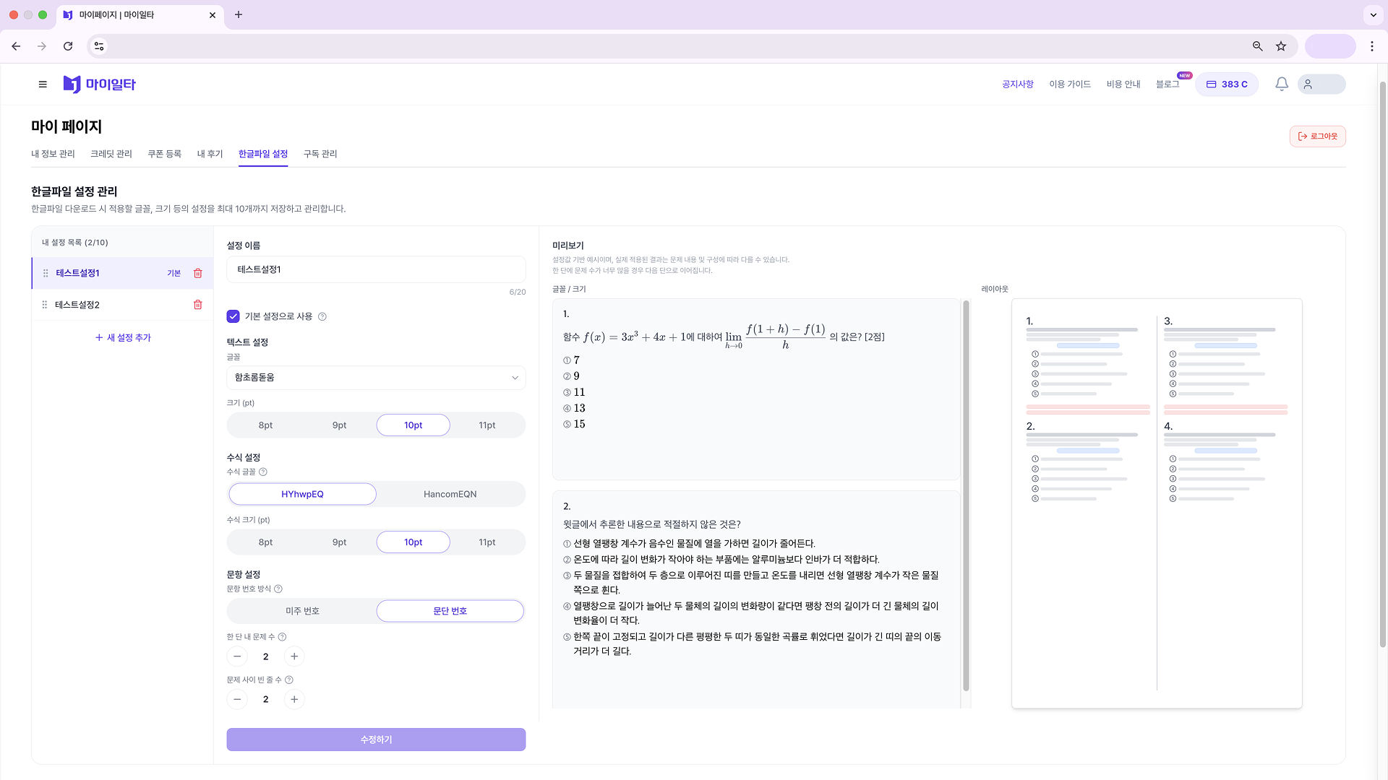Open the hamburger menu icon
This screenshot has height=780, width=1388.
[43, 84]
